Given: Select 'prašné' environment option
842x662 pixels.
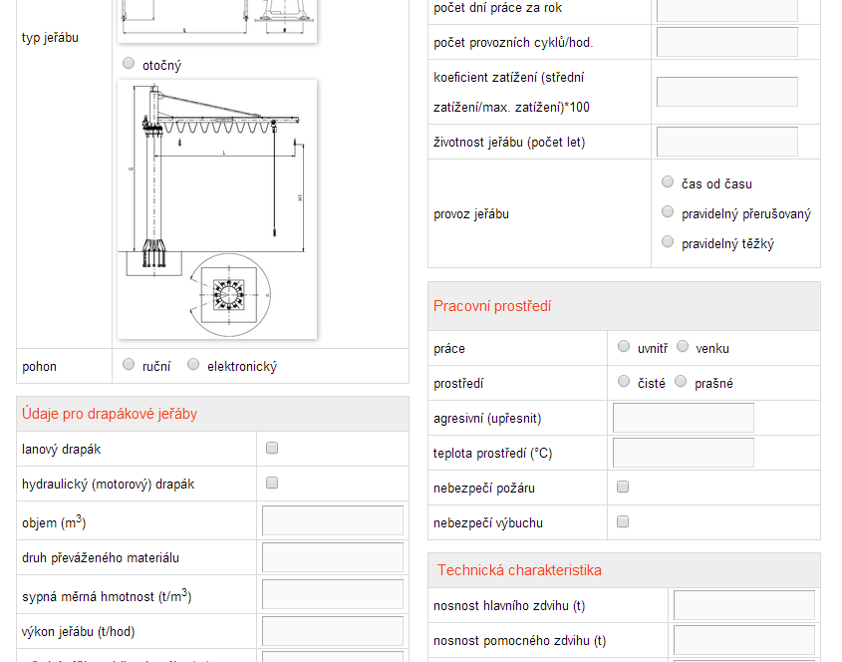Looking at the screenshot, I should pyautogui.click(x=681, y=382).
